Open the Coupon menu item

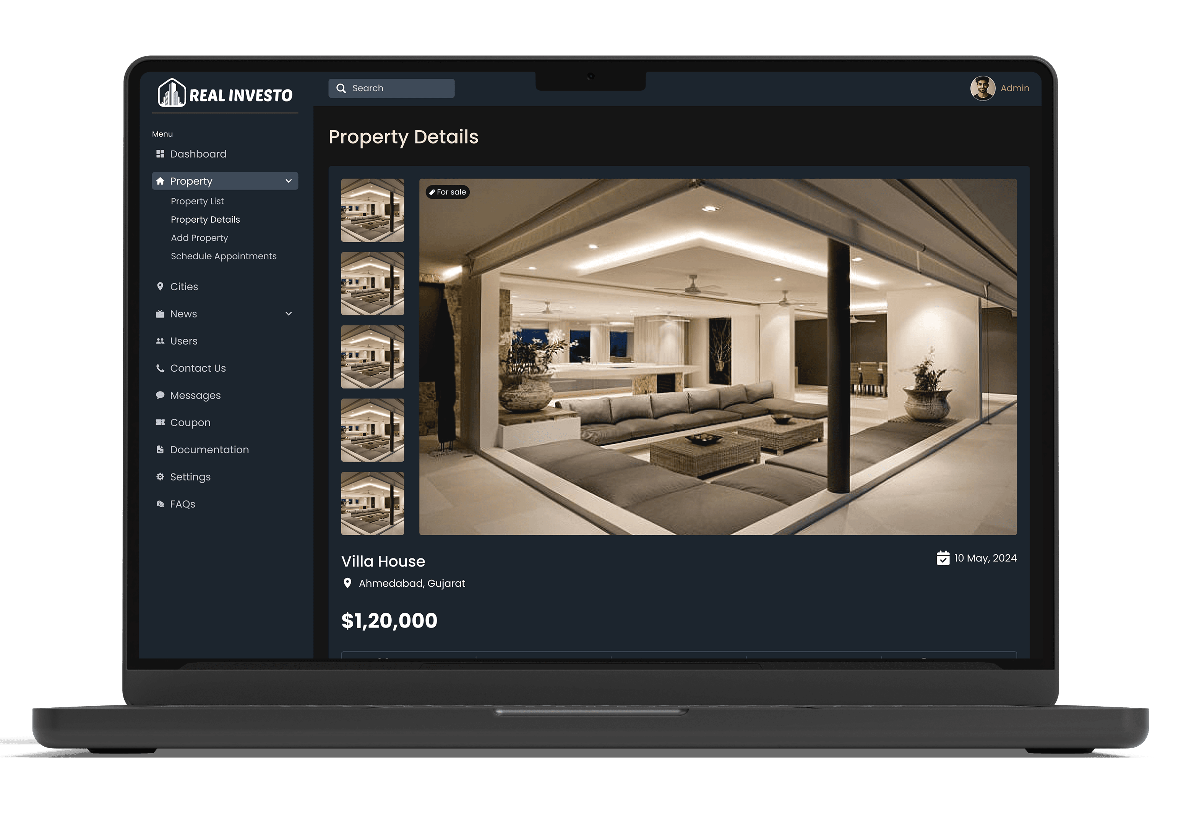pyautogui.click(x=190, y=423)
